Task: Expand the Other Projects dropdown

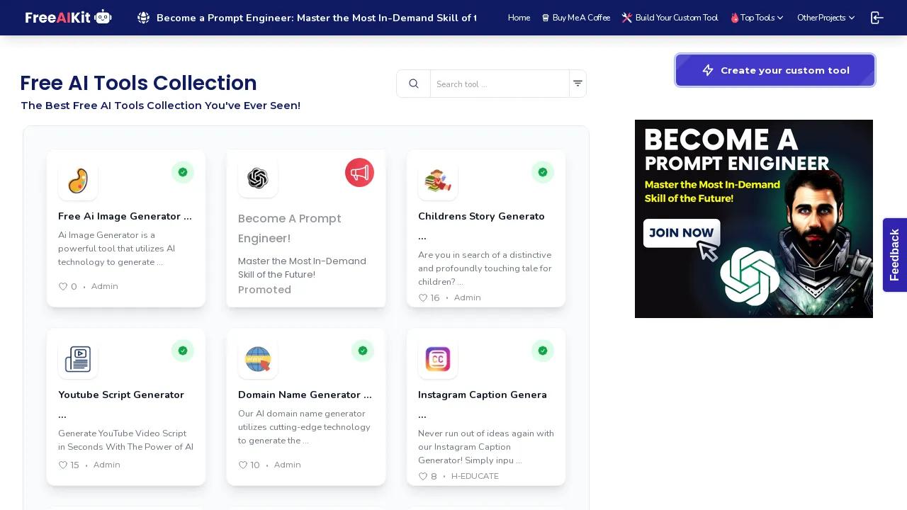Action: coord(826,18)
